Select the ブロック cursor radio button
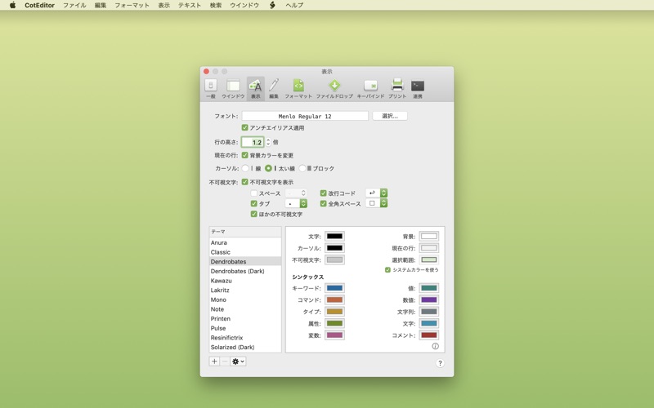 click(x=302, y=168)
